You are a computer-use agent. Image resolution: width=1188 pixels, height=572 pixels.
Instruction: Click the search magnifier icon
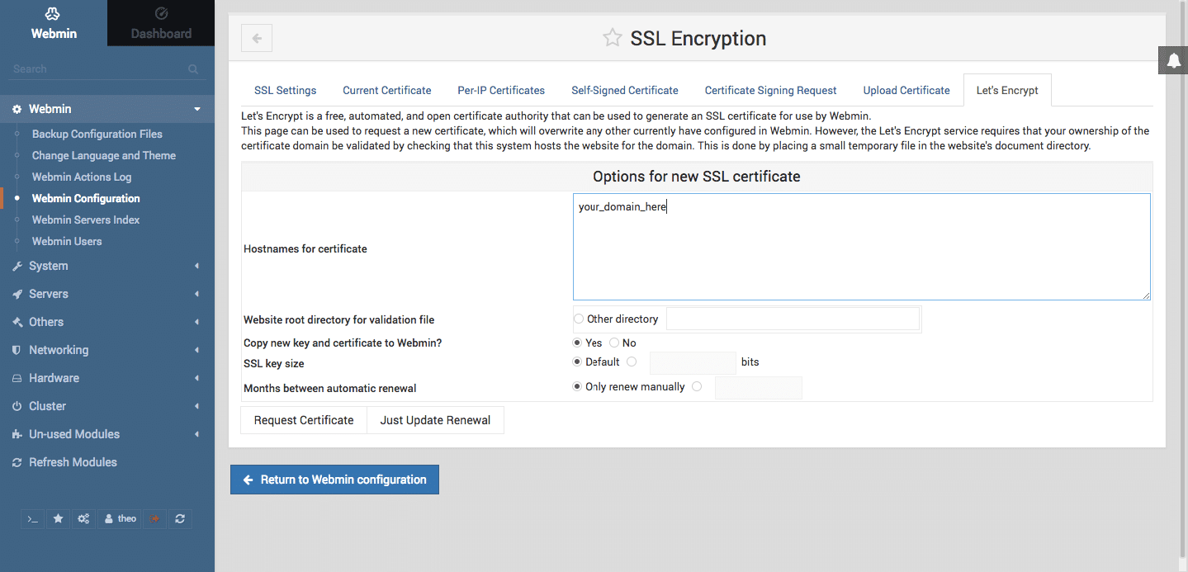(193, 69)
